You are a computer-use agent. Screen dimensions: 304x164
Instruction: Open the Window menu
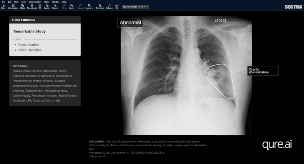(56, 2)
